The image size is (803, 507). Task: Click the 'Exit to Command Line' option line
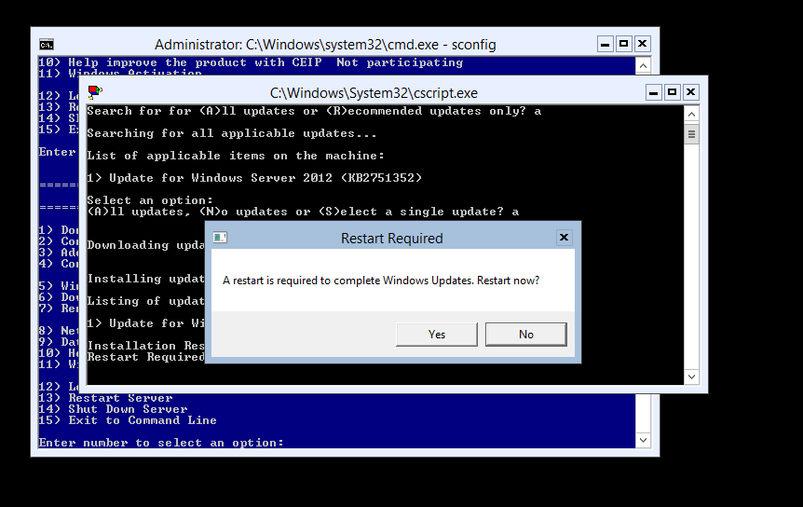[128, 420]
